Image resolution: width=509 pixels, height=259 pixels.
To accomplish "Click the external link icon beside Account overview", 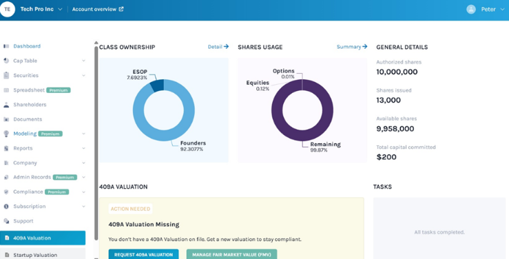I will (121, 9).
